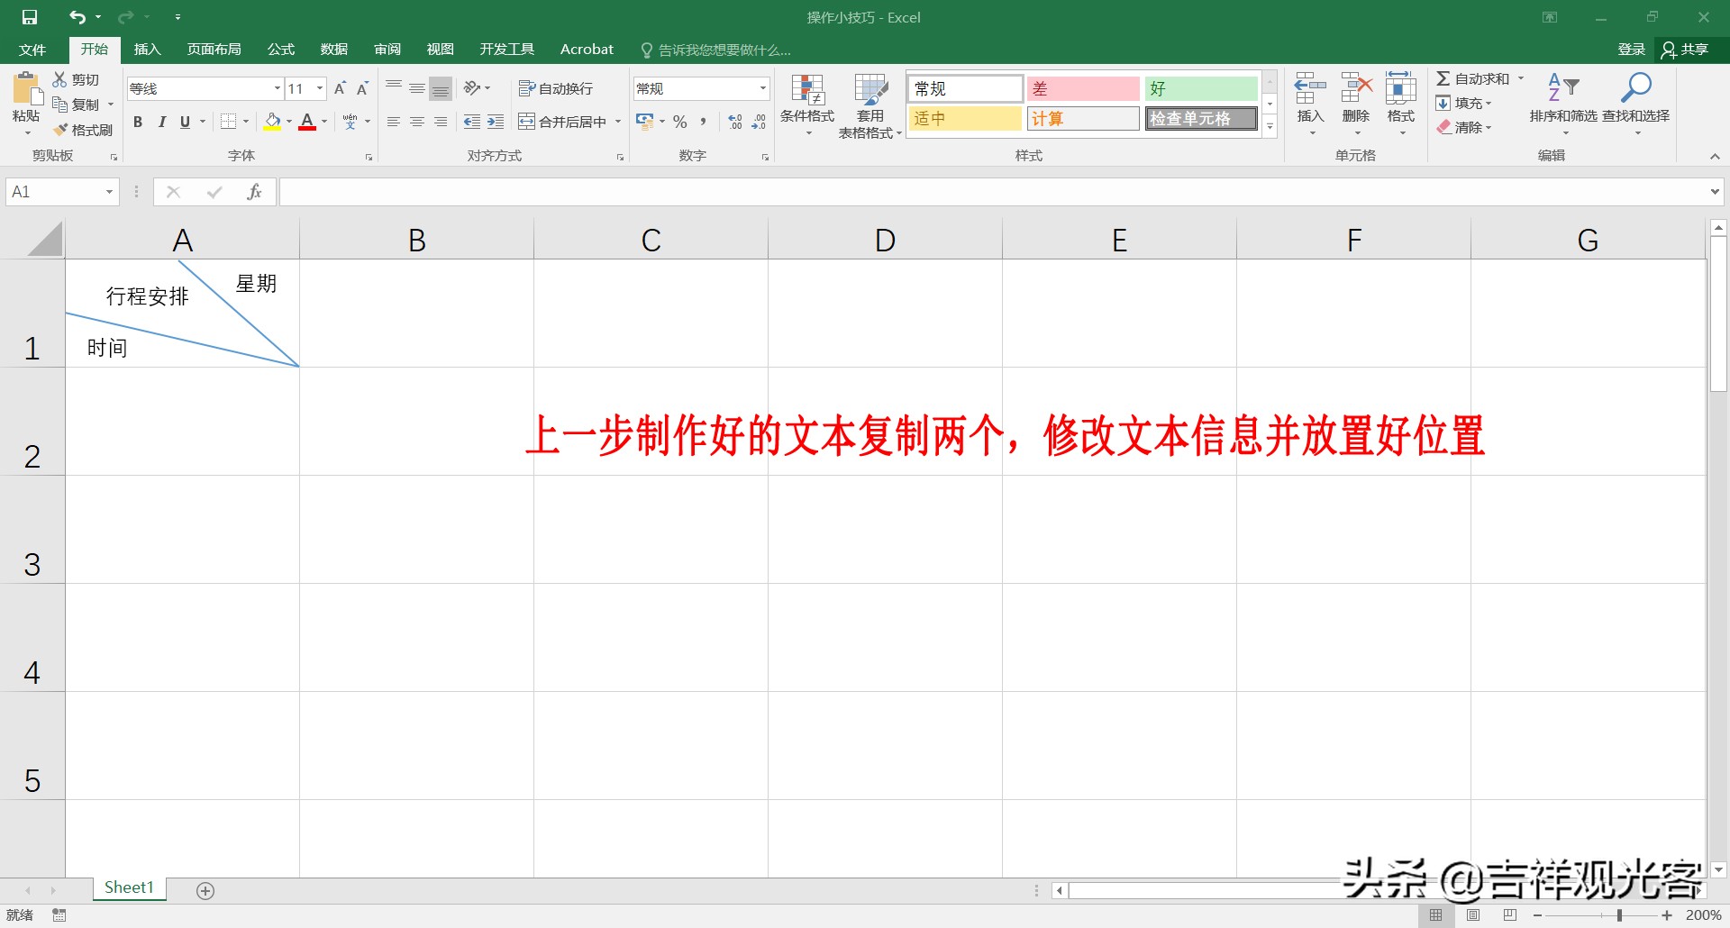Enable 自动换行 (Wrap Text)

[x=556, y=88]
